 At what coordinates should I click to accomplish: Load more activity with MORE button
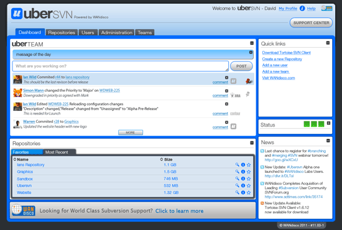click(x=131, y=133)
